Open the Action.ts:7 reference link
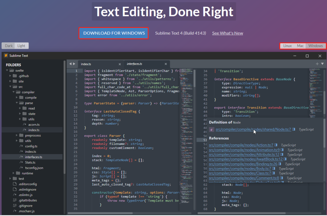Screen dimensions: 327x216 241,145
